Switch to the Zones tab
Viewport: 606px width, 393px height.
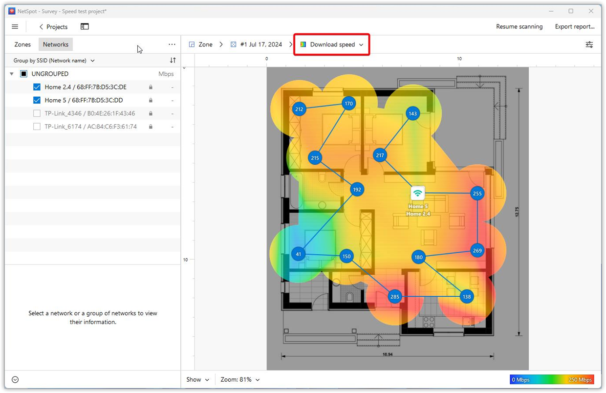click(x=22, y=44)
